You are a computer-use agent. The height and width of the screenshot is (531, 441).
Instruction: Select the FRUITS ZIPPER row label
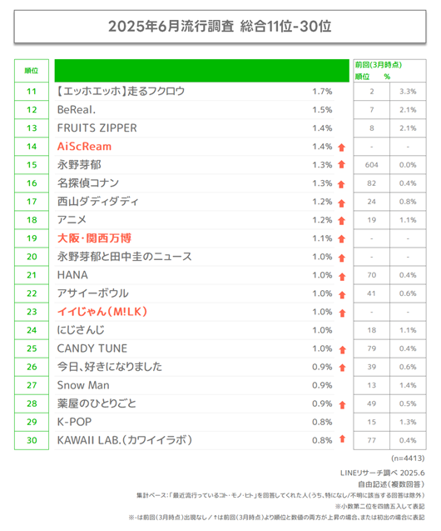tap(97, 128)
